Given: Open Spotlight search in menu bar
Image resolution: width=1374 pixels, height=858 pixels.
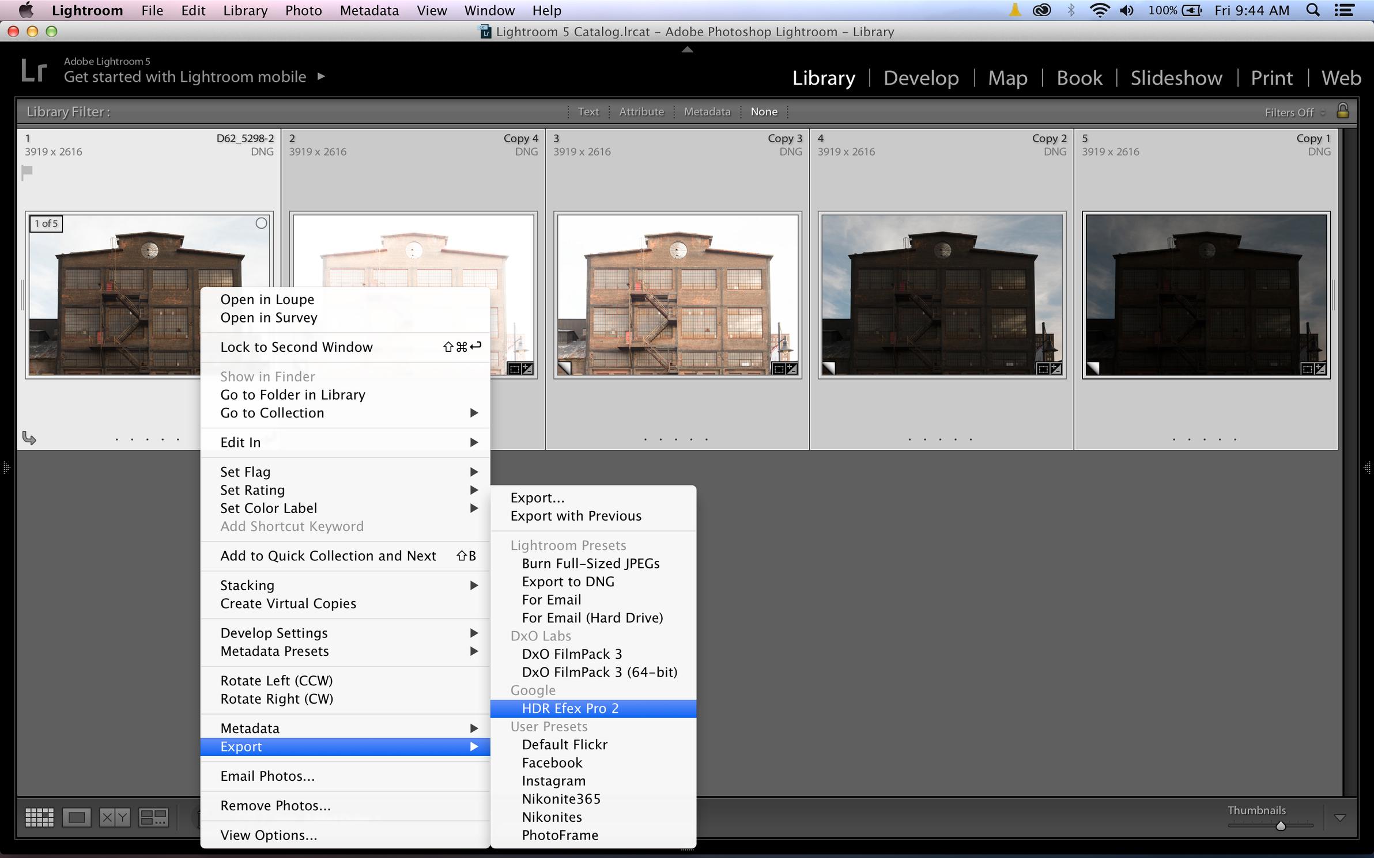Looking at the screenshot, I should pyautogui.click(x=1313, y=10).
